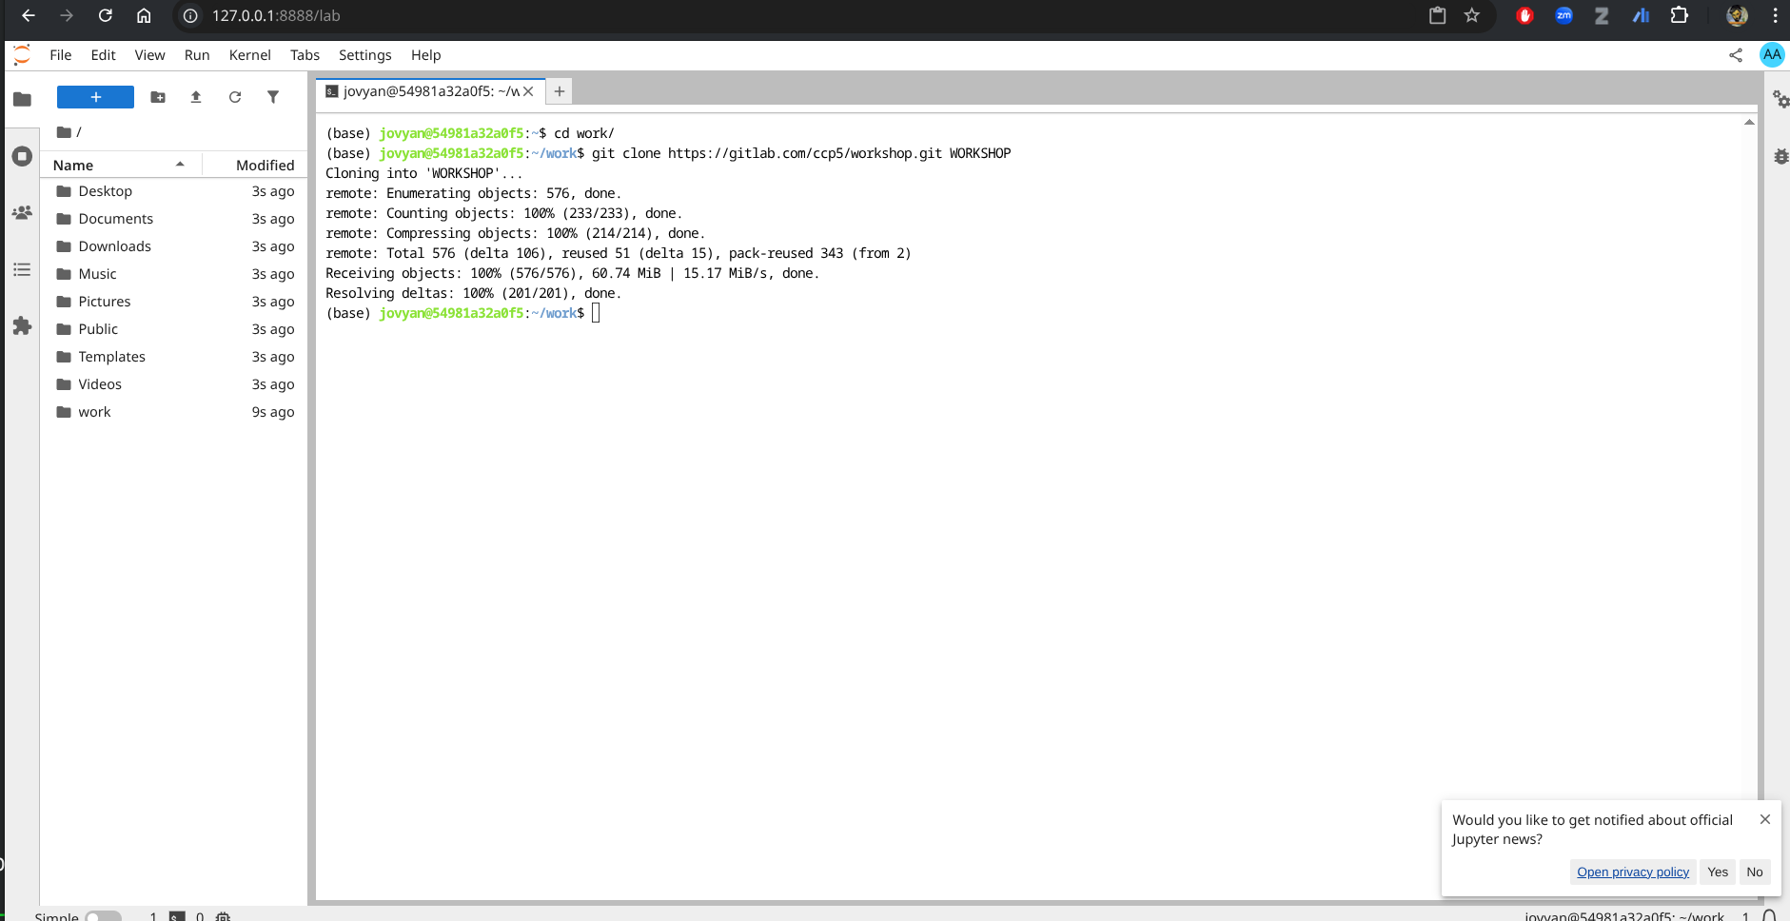The height and width of the screenshot is (921, 1790).
Task: Go back with browser back arrow
Action: [29, 15]
